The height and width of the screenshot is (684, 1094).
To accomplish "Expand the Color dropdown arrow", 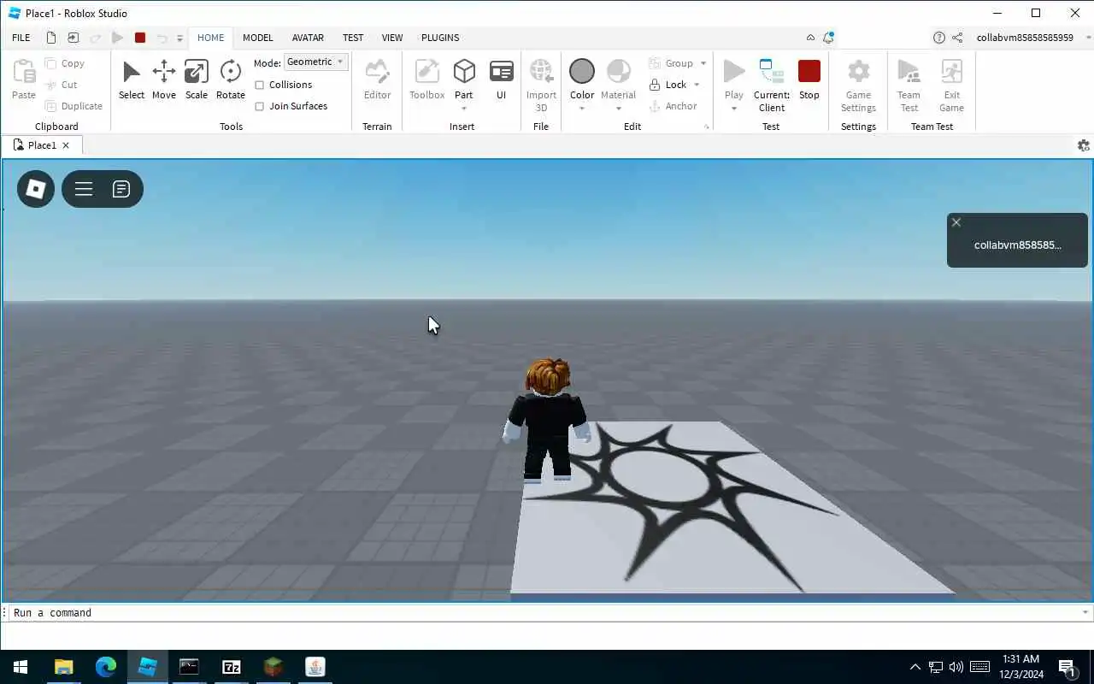I will 582,109.
